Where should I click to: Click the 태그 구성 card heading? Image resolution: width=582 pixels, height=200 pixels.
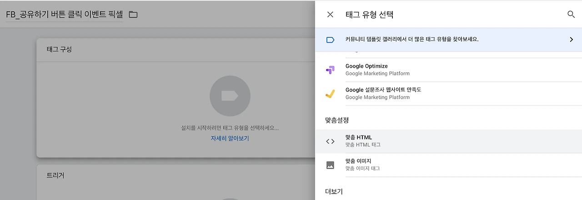[x=59, y=49]
